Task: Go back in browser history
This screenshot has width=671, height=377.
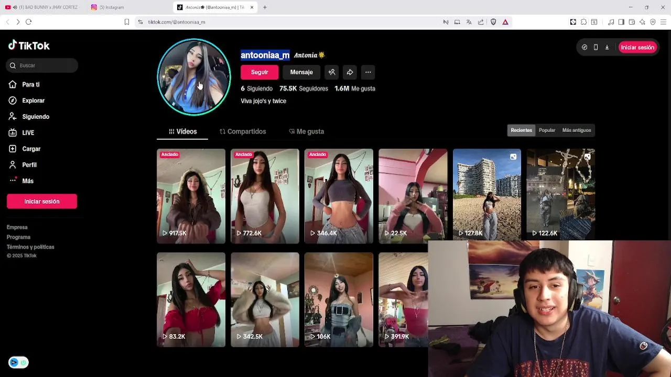Action: point(7,22)
